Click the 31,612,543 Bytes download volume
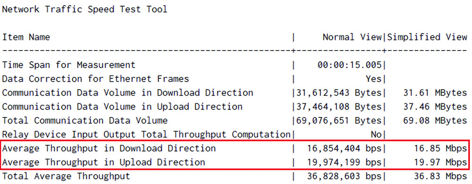 tap(339, 93)
